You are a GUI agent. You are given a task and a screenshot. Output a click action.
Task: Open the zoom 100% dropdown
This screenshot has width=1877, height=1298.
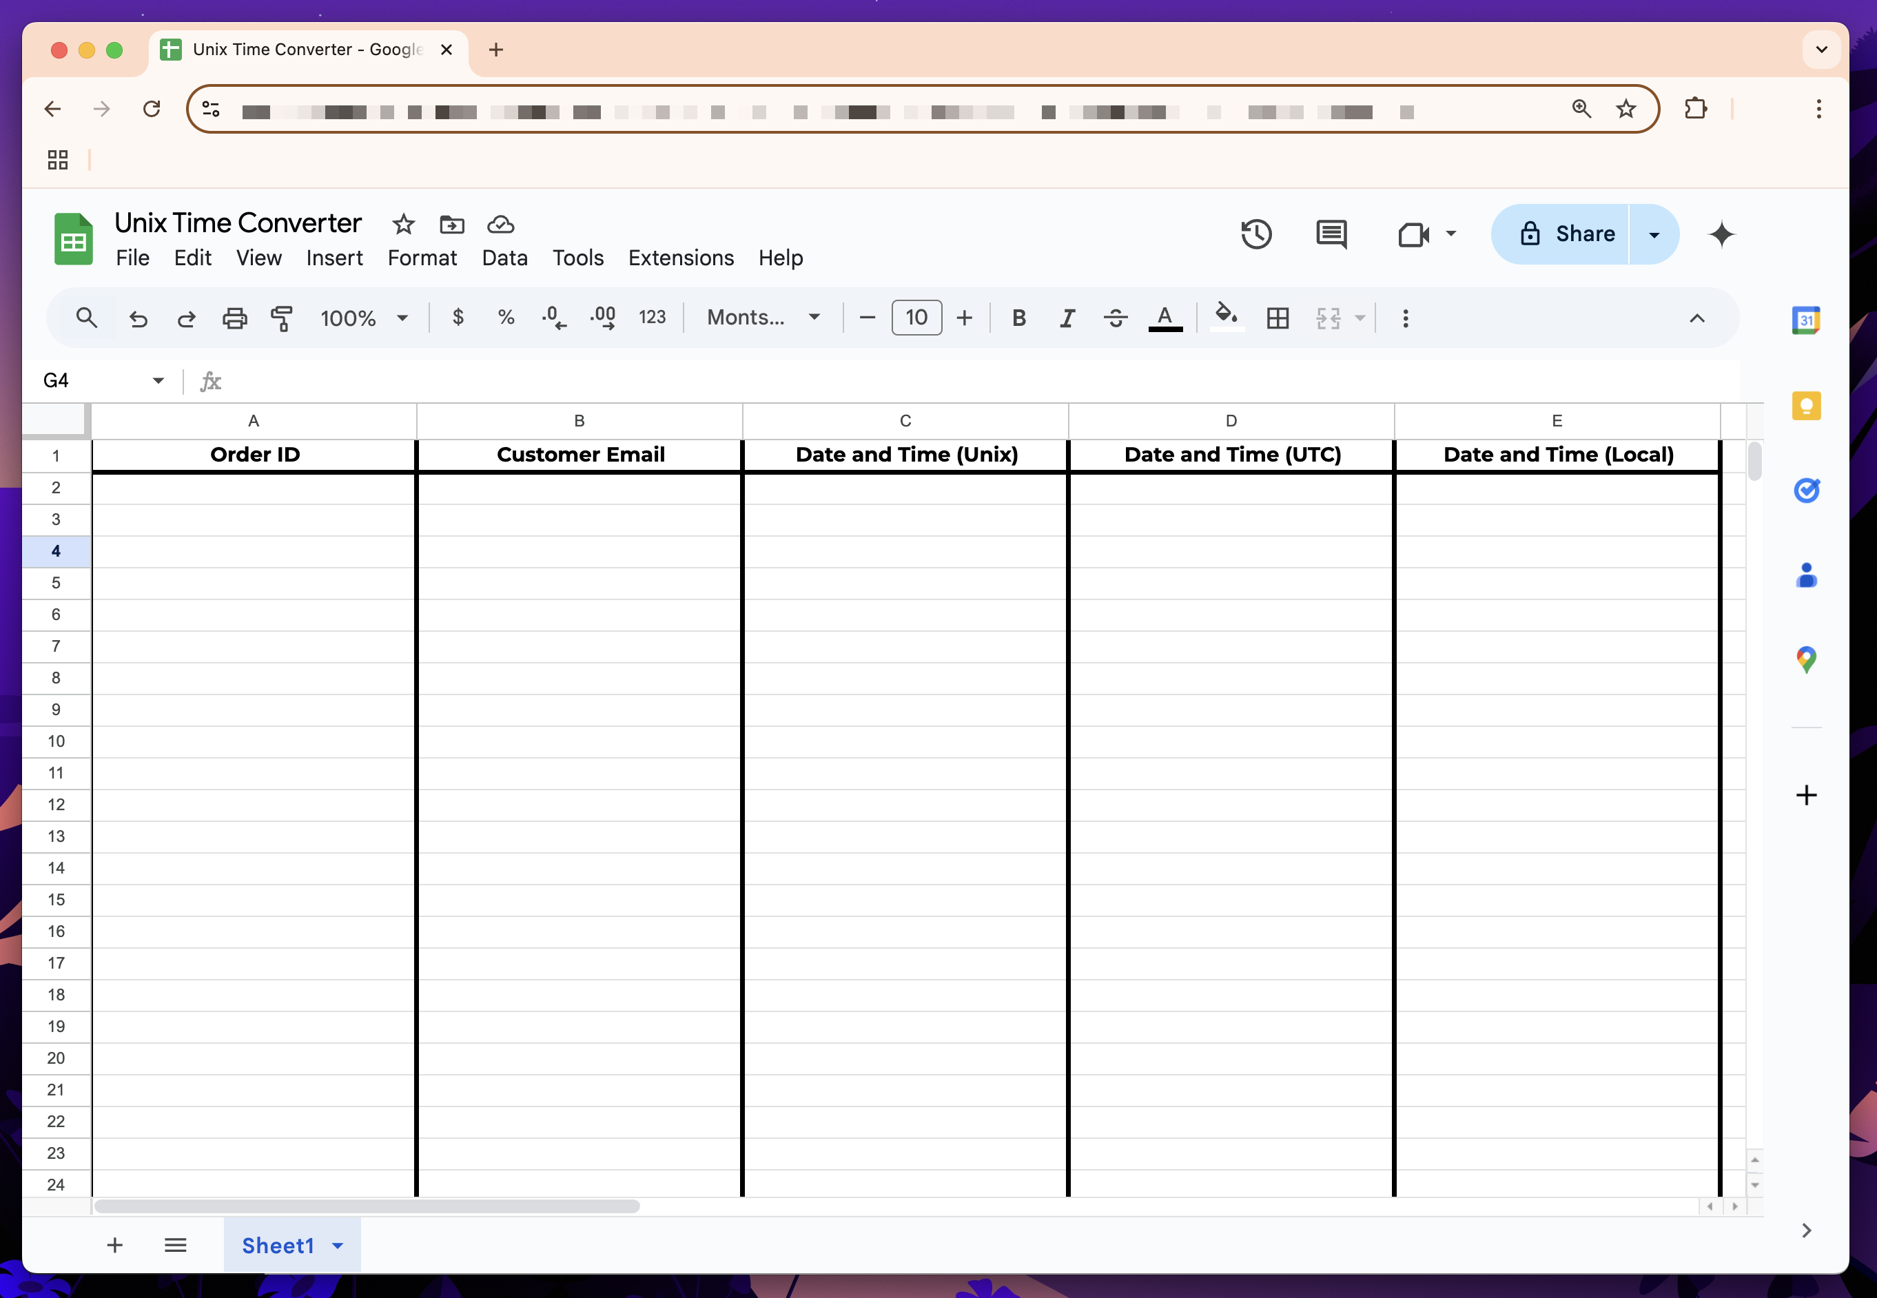point(364,318)
